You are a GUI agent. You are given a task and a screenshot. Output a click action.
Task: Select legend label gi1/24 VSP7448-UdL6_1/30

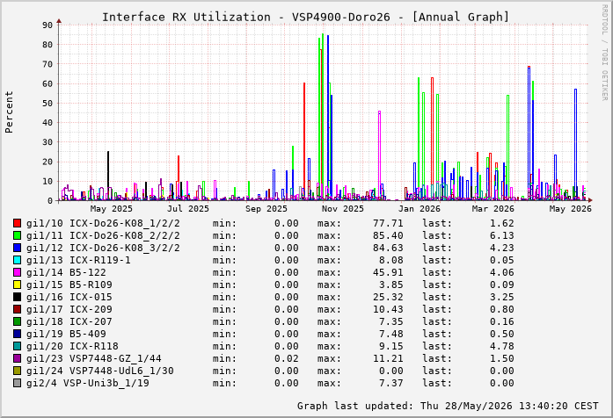[100, 371]
